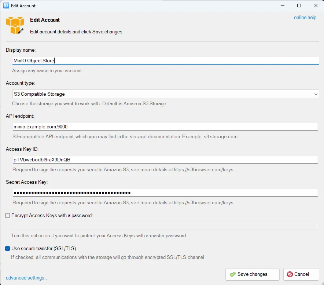Open advanced settings link
324x285 pixels.
pyautogui.click(x=26, y=278)
